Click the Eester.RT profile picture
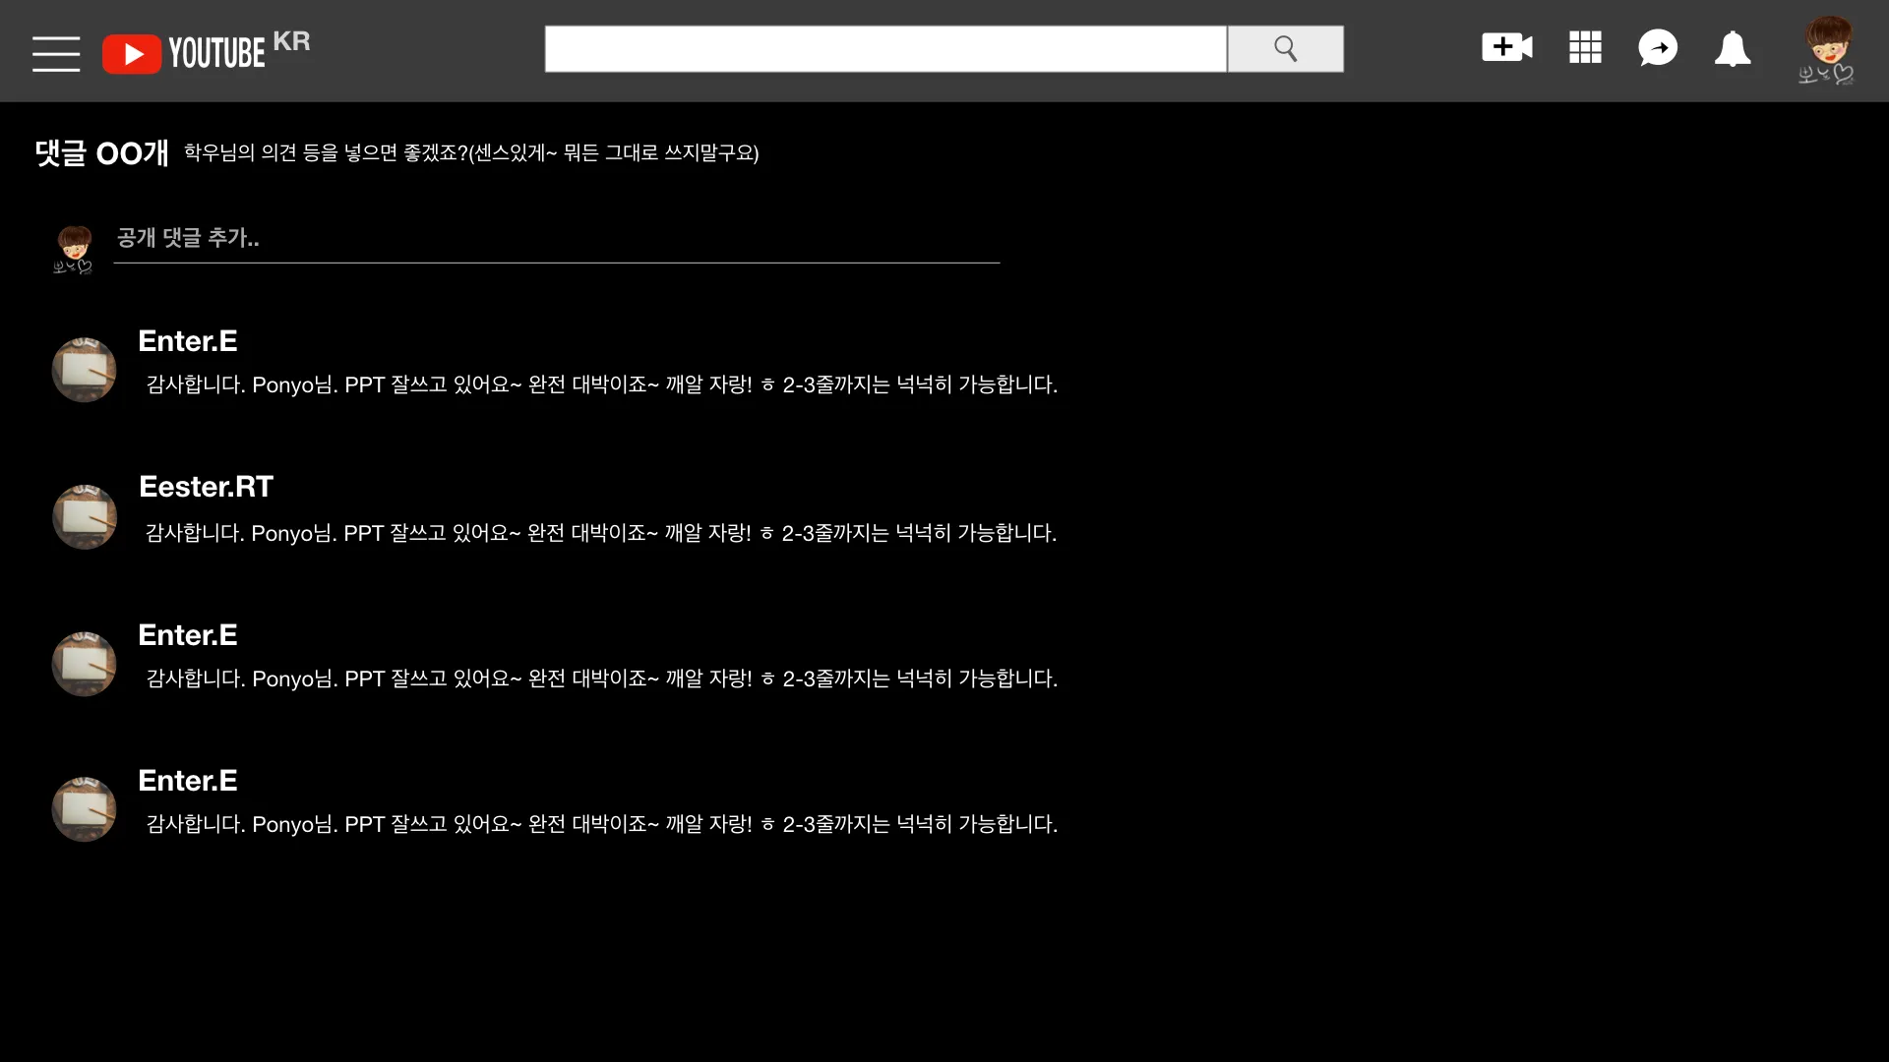The image size is (1889, 1062). (x=84, y=516)
